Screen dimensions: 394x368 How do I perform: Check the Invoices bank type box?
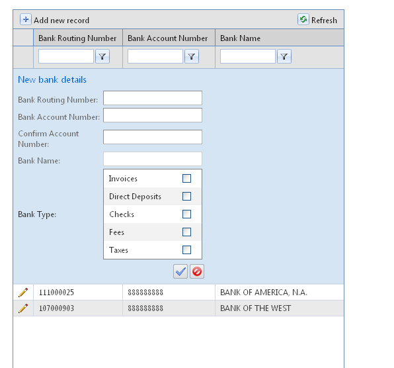[186, 178]
